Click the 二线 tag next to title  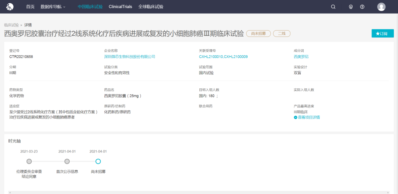[x=282, y=33]
